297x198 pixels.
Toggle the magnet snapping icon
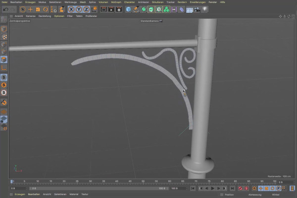point(4,102)
